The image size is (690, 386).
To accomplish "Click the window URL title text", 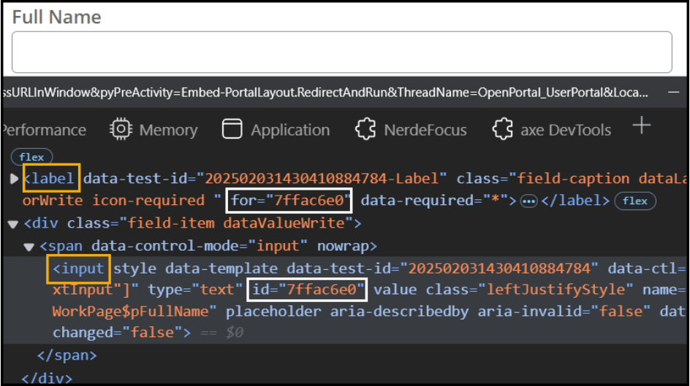I will click(325, 92).
